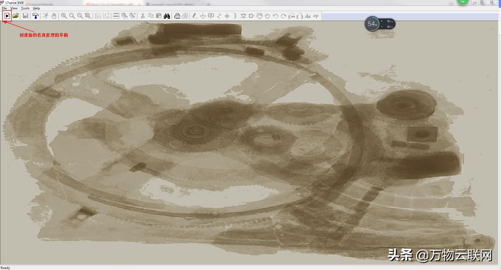Click the Print printer icon

(177, 16)
